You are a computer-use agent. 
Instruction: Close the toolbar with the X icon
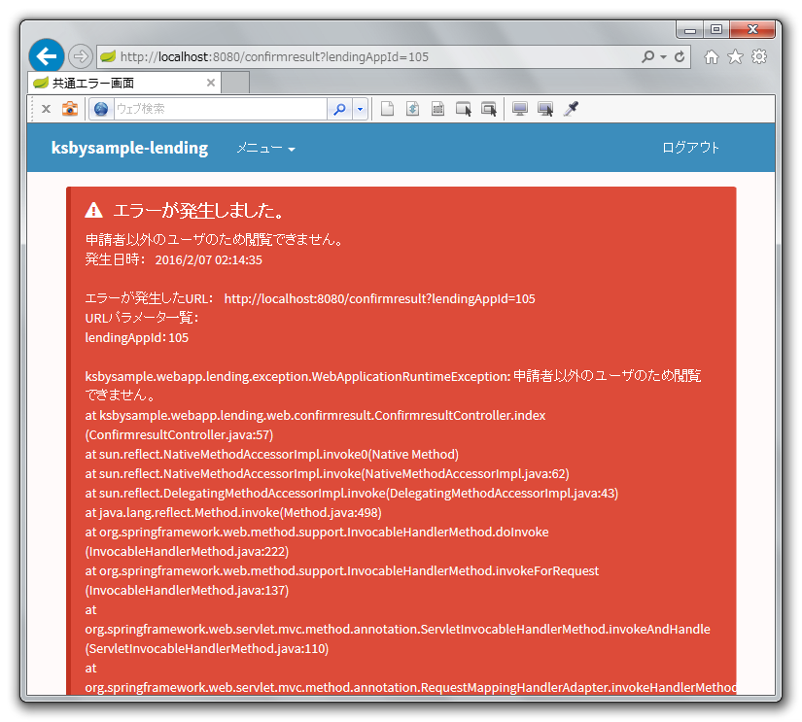coord(46,109)
